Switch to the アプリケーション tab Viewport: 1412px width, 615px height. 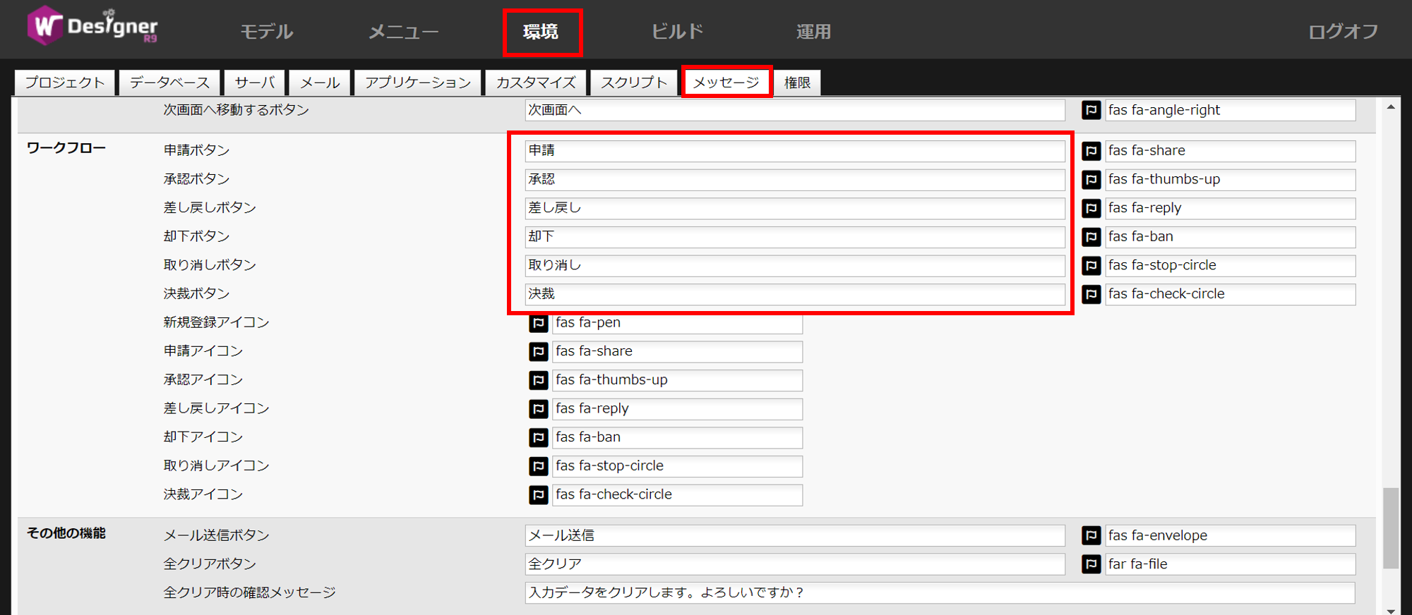[x=418, y=83]
